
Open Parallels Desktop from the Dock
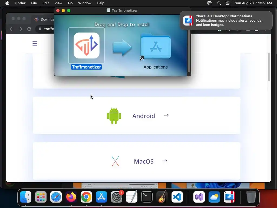coord(229,197)
